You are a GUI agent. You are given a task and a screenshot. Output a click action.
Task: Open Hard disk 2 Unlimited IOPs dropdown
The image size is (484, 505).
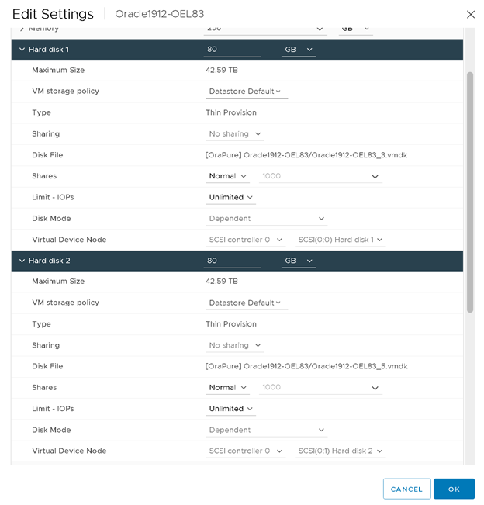tap(231, 408)
